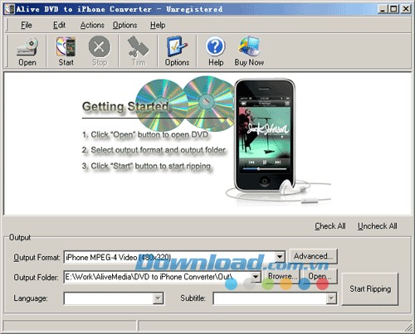Screen dimensions: 415x334
Task: Open the File menu
Action: (27, 25)
